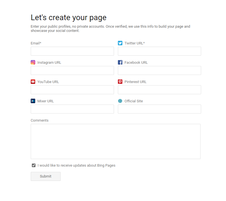
Task: Click the Official Site globe icon
Action: click(x=120, y=101)
